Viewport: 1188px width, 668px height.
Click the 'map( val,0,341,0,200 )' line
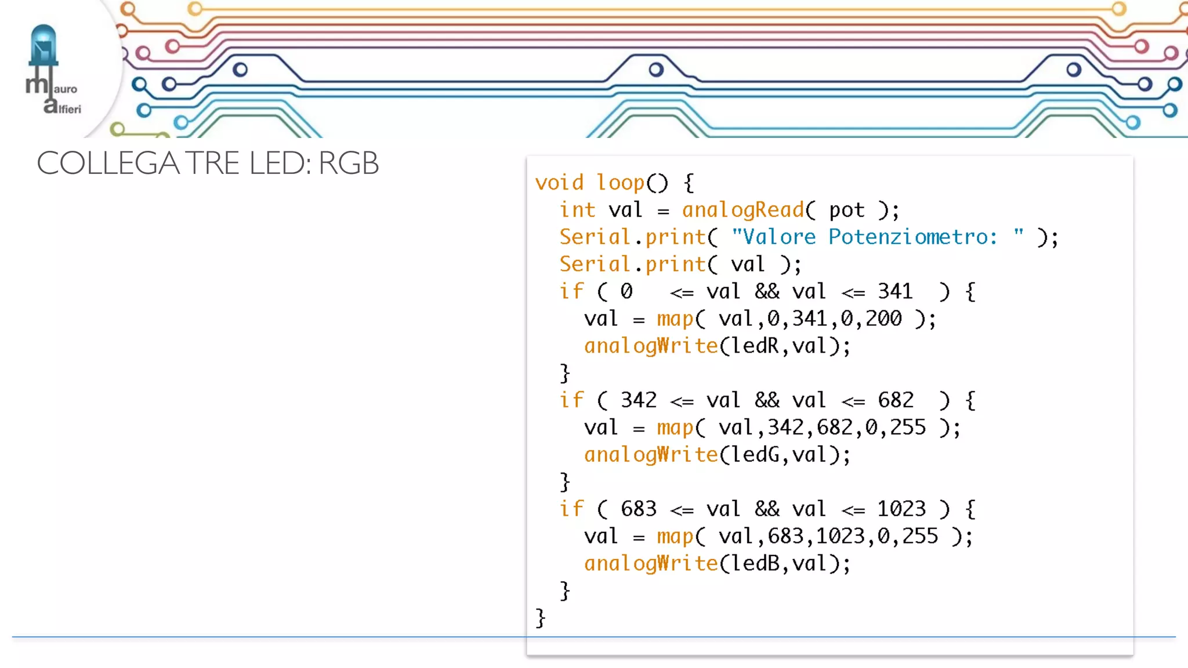tap(760, 319)
